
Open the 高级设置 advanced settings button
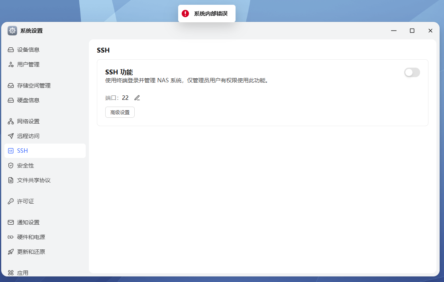(x=120, y=112)
